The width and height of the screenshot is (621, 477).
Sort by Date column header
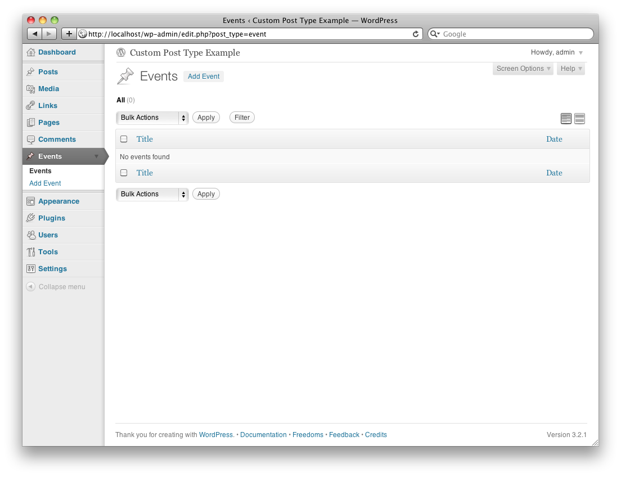[x=554, y=139]
